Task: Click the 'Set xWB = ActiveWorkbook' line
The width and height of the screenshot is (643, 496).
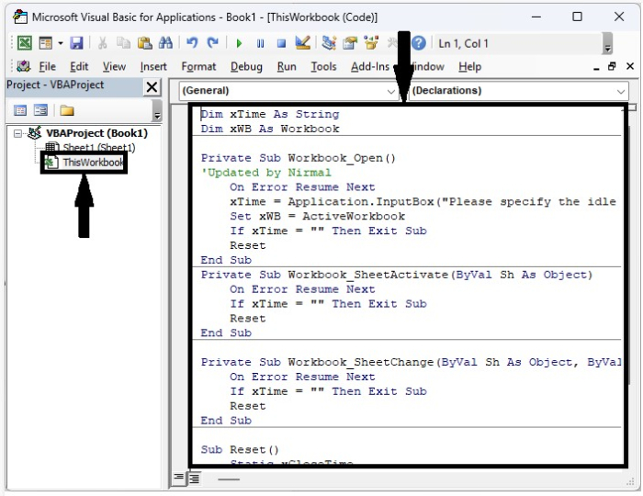Action: coord(318,217)
